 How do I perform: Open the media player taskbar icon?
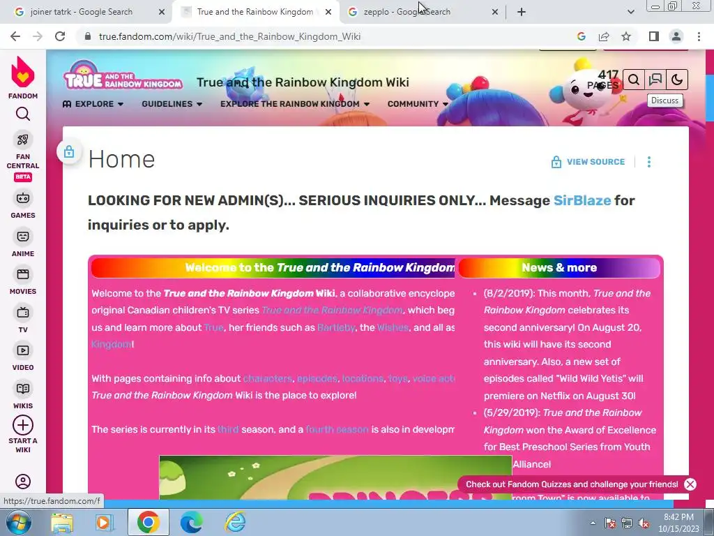click(105, 522)
